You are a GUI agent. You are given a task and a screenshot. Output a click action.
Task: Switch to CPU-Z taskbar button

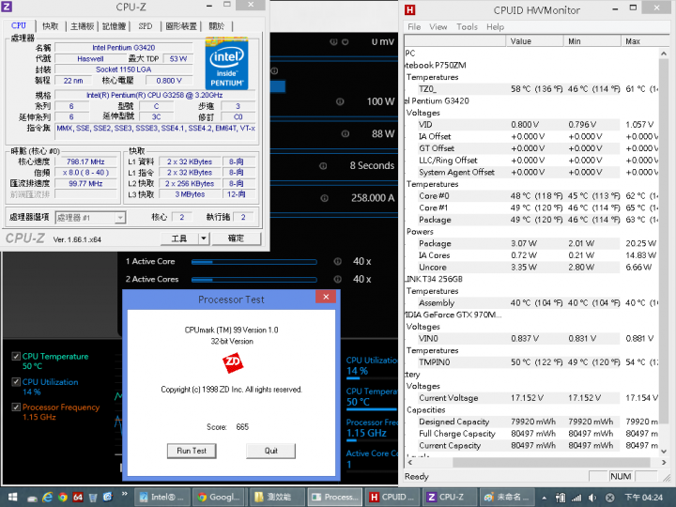pyautogui.click(x=449, y=497)
